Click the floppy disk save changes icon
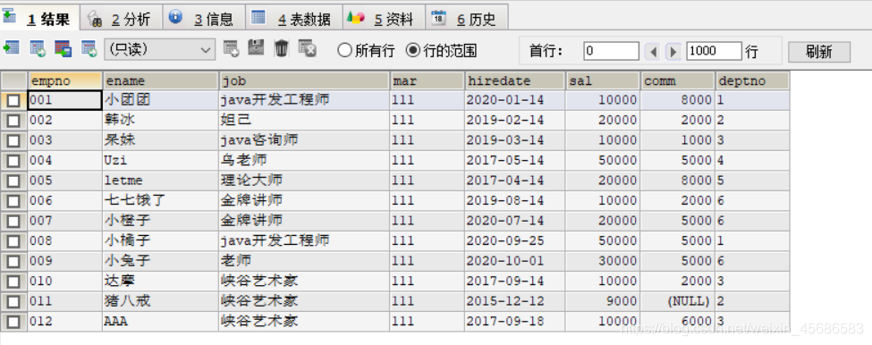This screenshot has height=345, width=872. pyautogui.click(x=256, y=47)
